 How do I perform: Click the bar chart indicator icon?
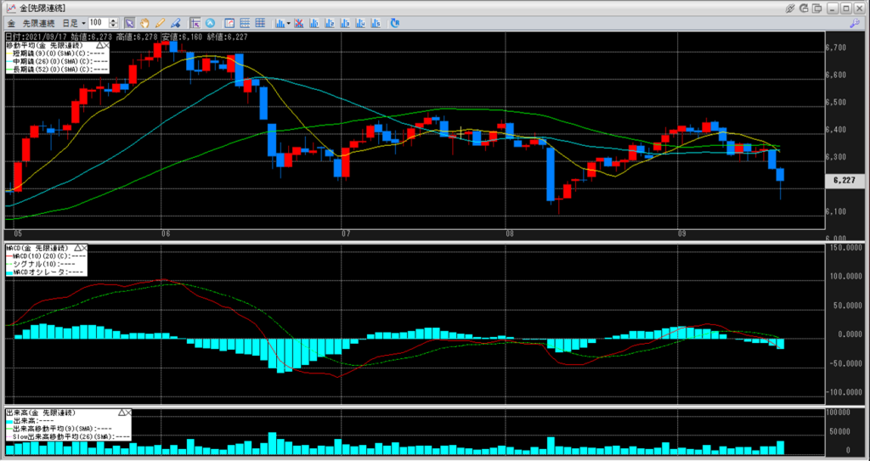(x=280, y=23)
